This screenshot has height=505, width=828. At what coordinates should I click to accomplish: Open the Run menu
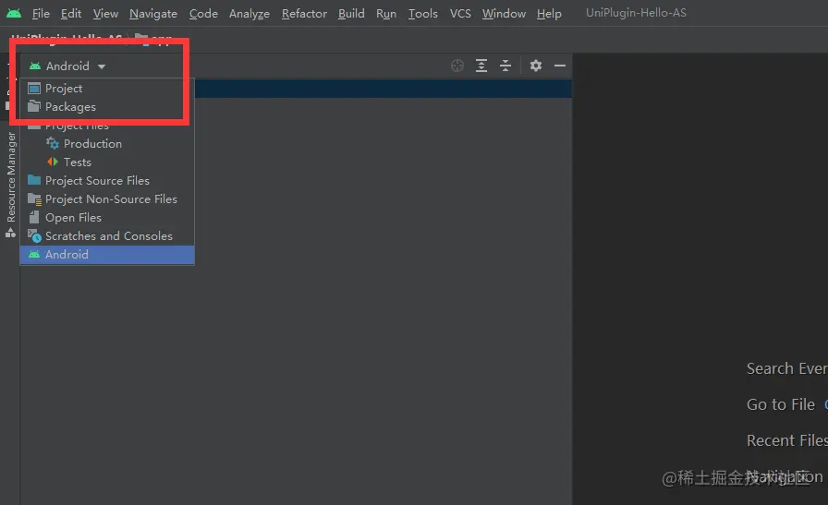pyautogui.click(x=386, y=13)
